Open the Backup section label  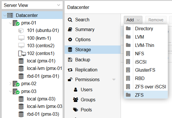click(83, 60)
